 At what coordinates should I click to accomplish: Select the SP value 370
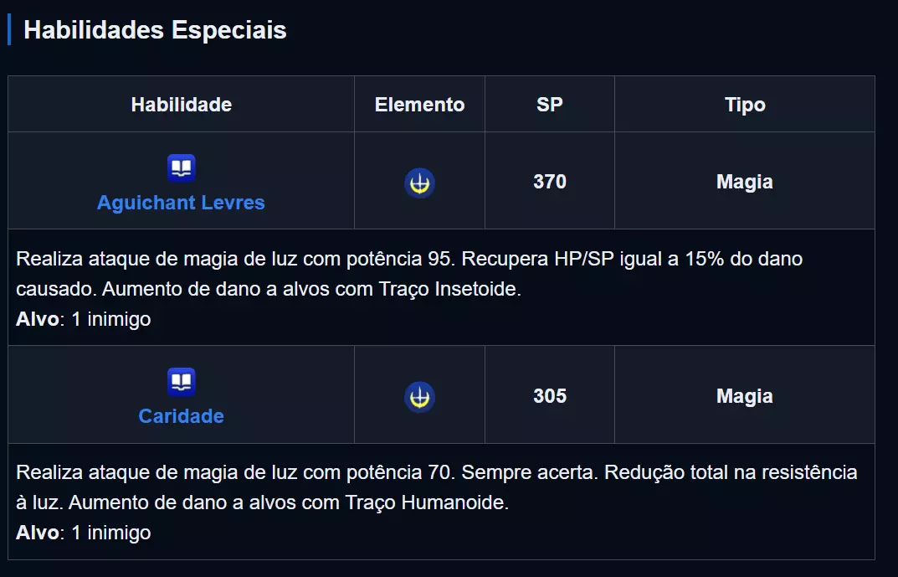point(549,182)
